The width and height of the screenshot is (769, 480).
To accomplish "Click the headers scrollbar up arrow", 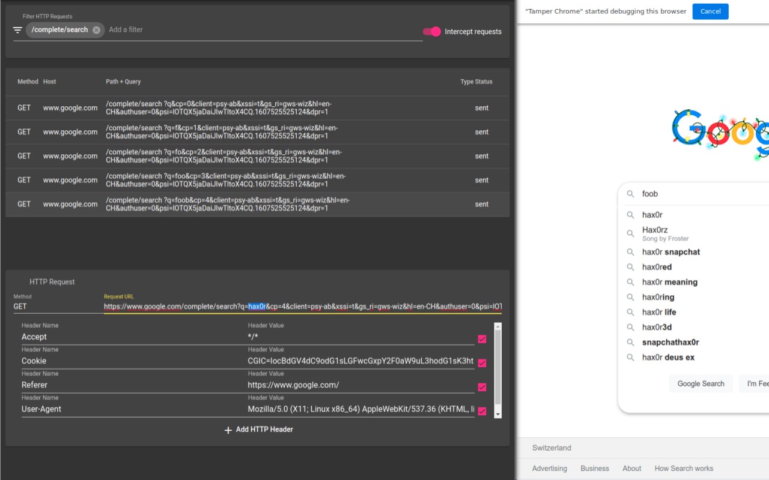I will tap(497, 326).
